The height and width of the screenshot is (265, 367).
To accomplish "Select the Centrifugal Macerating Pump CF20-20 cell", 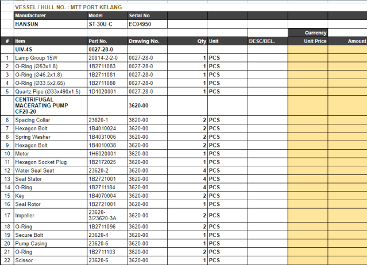I will coord(50,106).
